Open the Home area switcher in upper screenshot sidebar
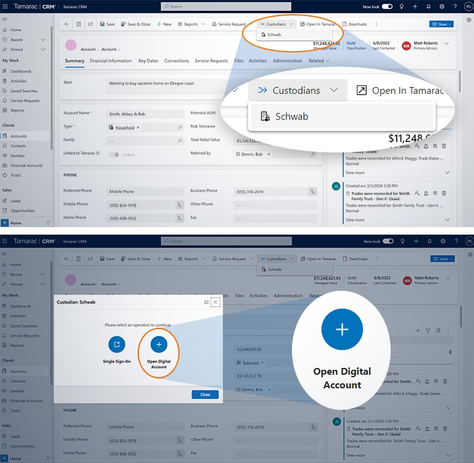Viewport: 474px width, 463px height. point(25,223)
